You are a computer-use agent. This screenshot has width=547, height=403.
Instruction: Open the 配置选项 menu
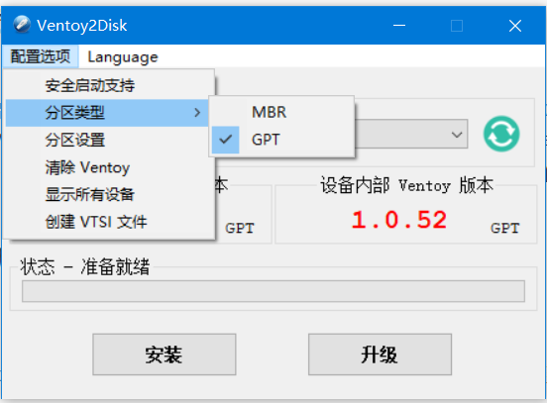40,56
